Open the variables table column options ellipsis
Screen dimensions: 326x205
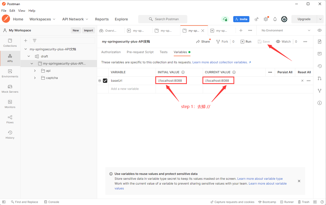click(270, 72)
